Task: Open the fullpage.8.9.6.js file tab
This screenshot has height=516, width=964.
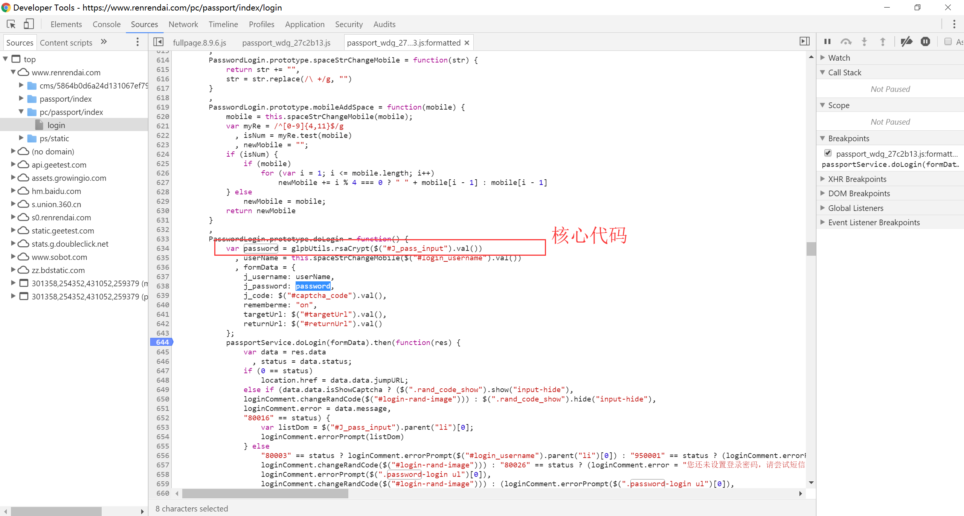Action: [199, 43]
